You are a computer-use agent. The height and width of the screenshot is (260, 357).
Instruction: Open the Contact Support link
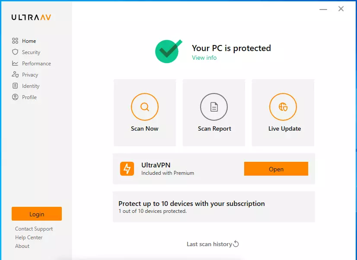pyautogui.click(x=34, y=229)
